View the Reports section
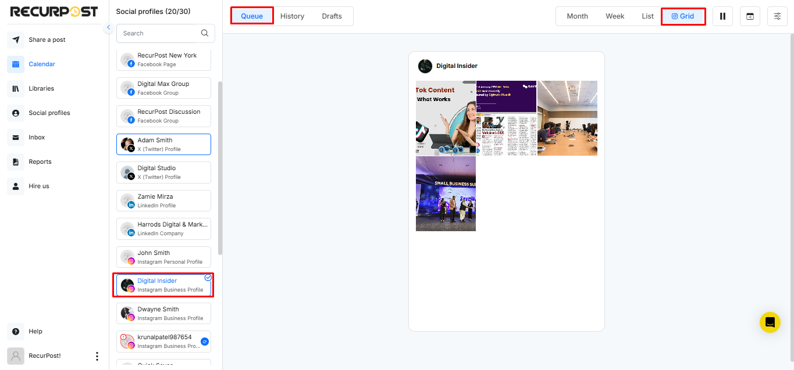The width and height of the screenshot is (794, 370). point(40,162)
